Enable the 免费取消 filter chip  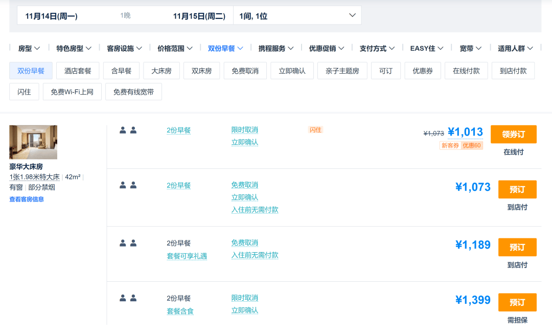tap(245, 71)
